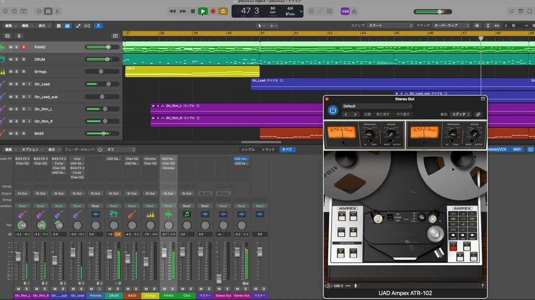Mute the DRUM channel strip in mixer
535x300 pixels.
pyautogui.click(x=110, y=289)
